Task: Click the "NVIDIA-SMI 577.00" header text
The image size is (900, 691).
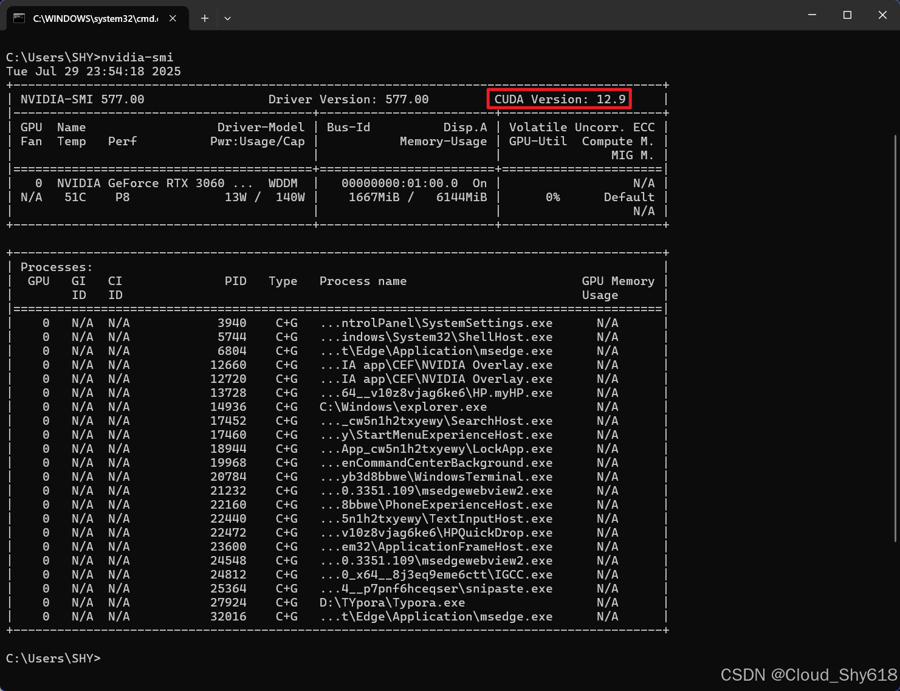Action: point(83,99)
